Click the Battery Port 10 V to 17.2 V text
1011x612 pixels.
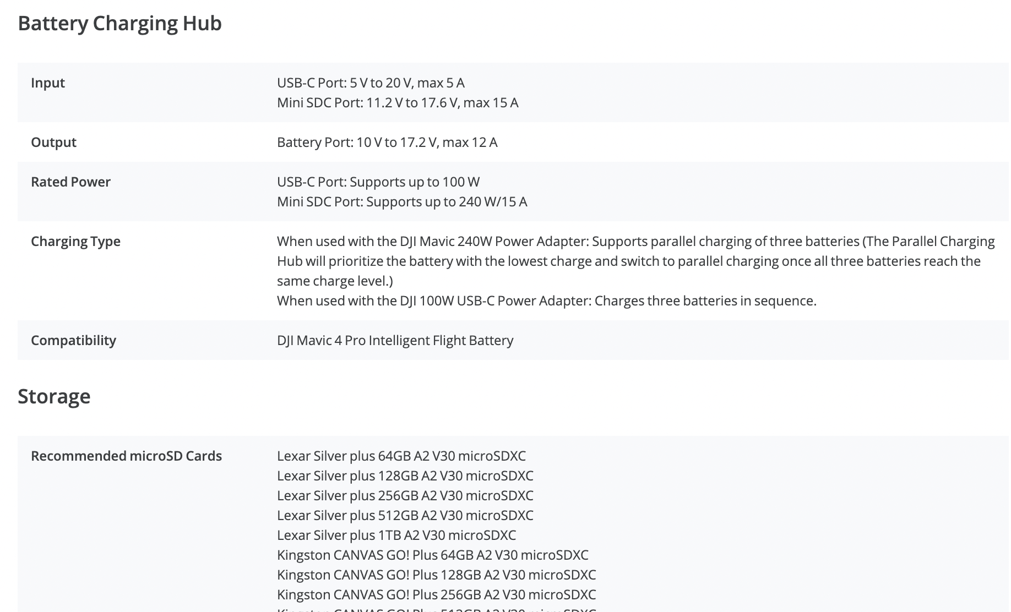[387, 142]
